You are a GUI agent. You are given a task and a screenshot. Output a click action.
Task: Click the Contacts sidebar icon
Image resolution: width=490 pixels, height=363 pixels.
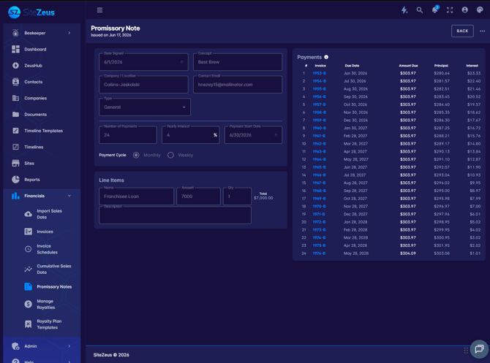click(x=15, y=82)
